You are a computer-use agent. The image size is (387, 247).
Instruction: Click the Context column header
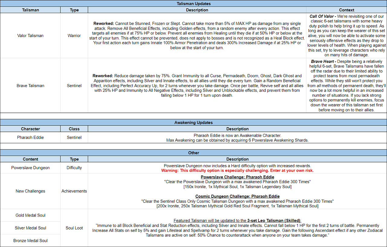pyautogui.click(x=346, y=10)
